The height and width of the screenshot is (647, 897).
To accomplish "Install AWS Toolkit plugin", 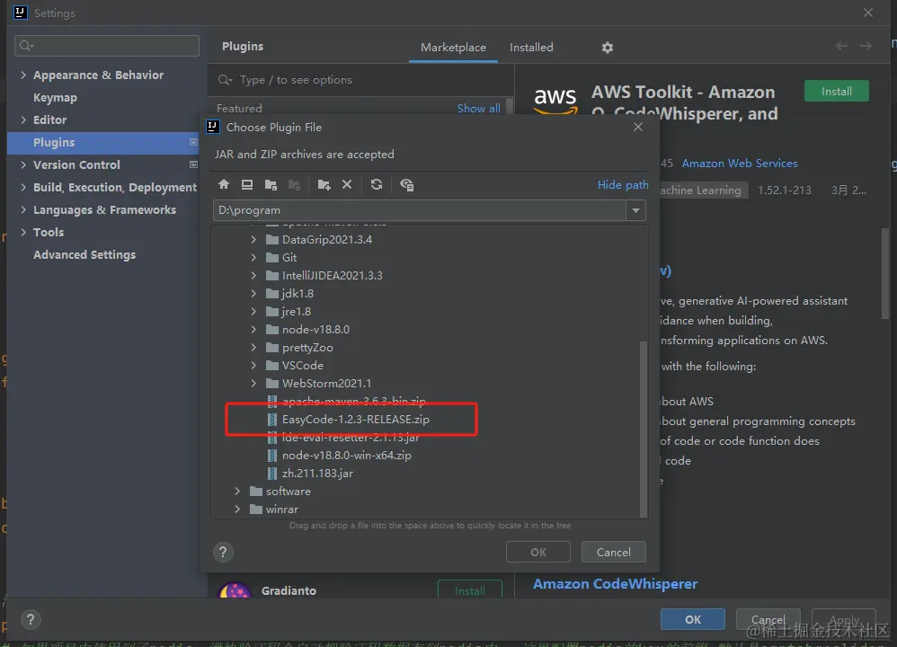I will pos(837,92).
